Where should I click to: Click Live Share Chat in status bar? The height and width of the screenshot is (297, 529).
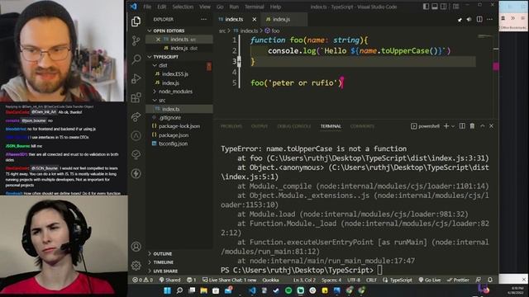click(x=230, y=280)
